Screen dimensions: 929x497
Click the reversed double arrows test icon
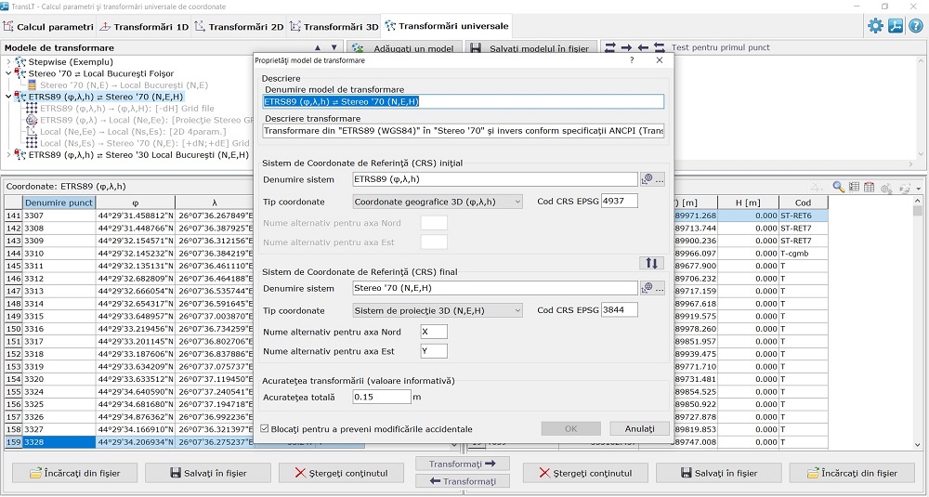point(660,48)
